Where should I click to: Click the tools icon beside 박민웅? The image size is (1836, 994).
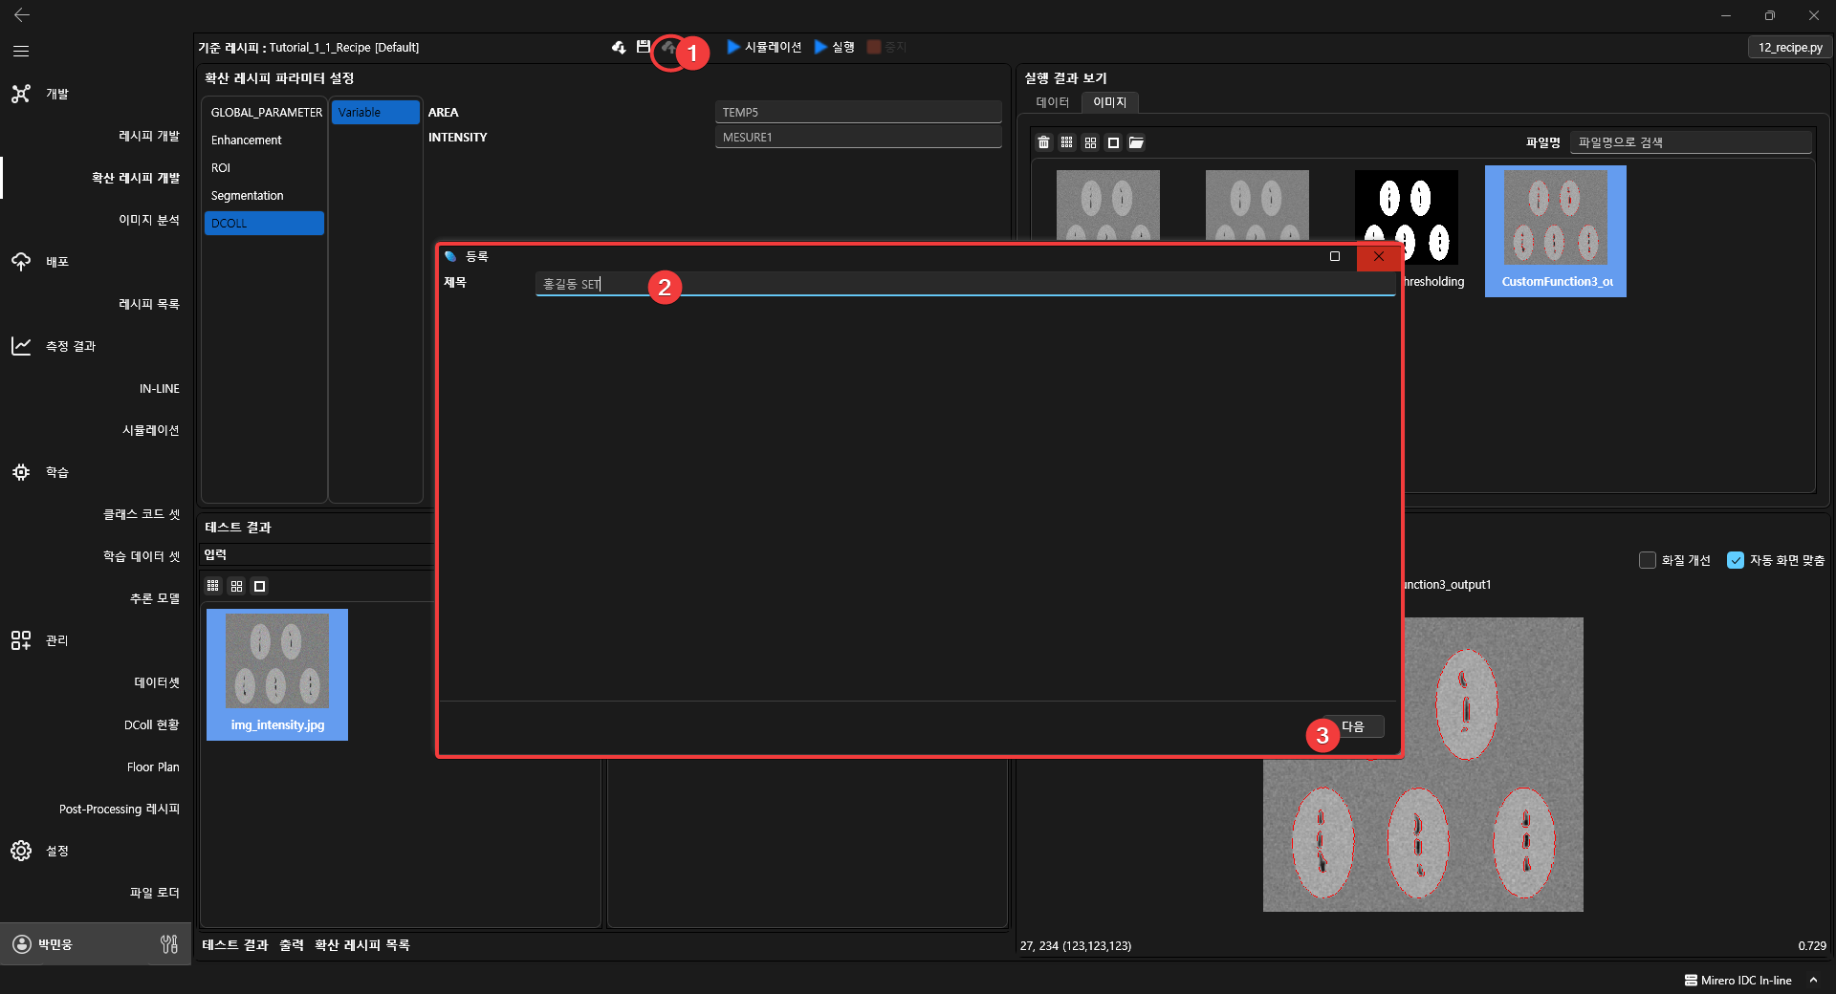[169, 944]
